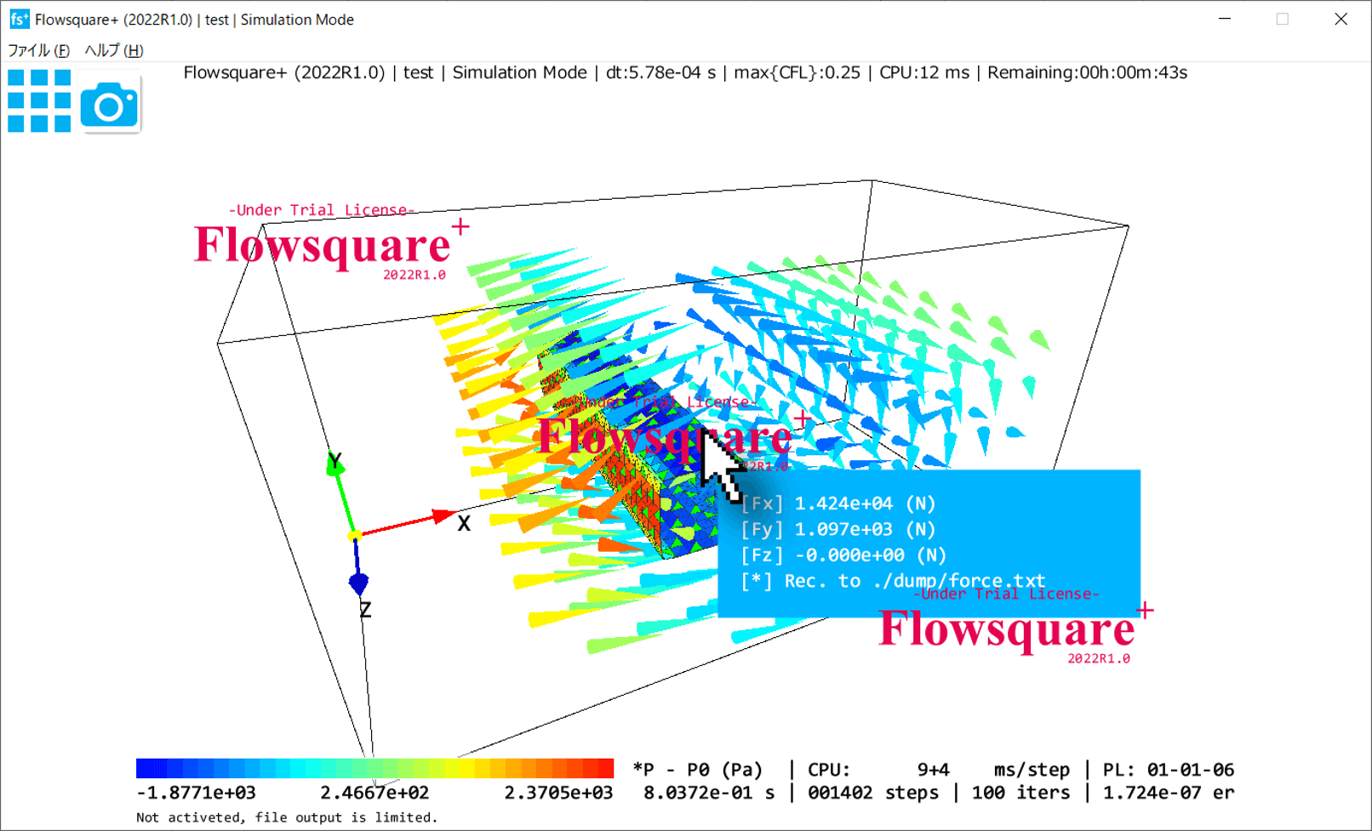Click the Remaining:00h:00m:43s status text

coord(1087,73)
